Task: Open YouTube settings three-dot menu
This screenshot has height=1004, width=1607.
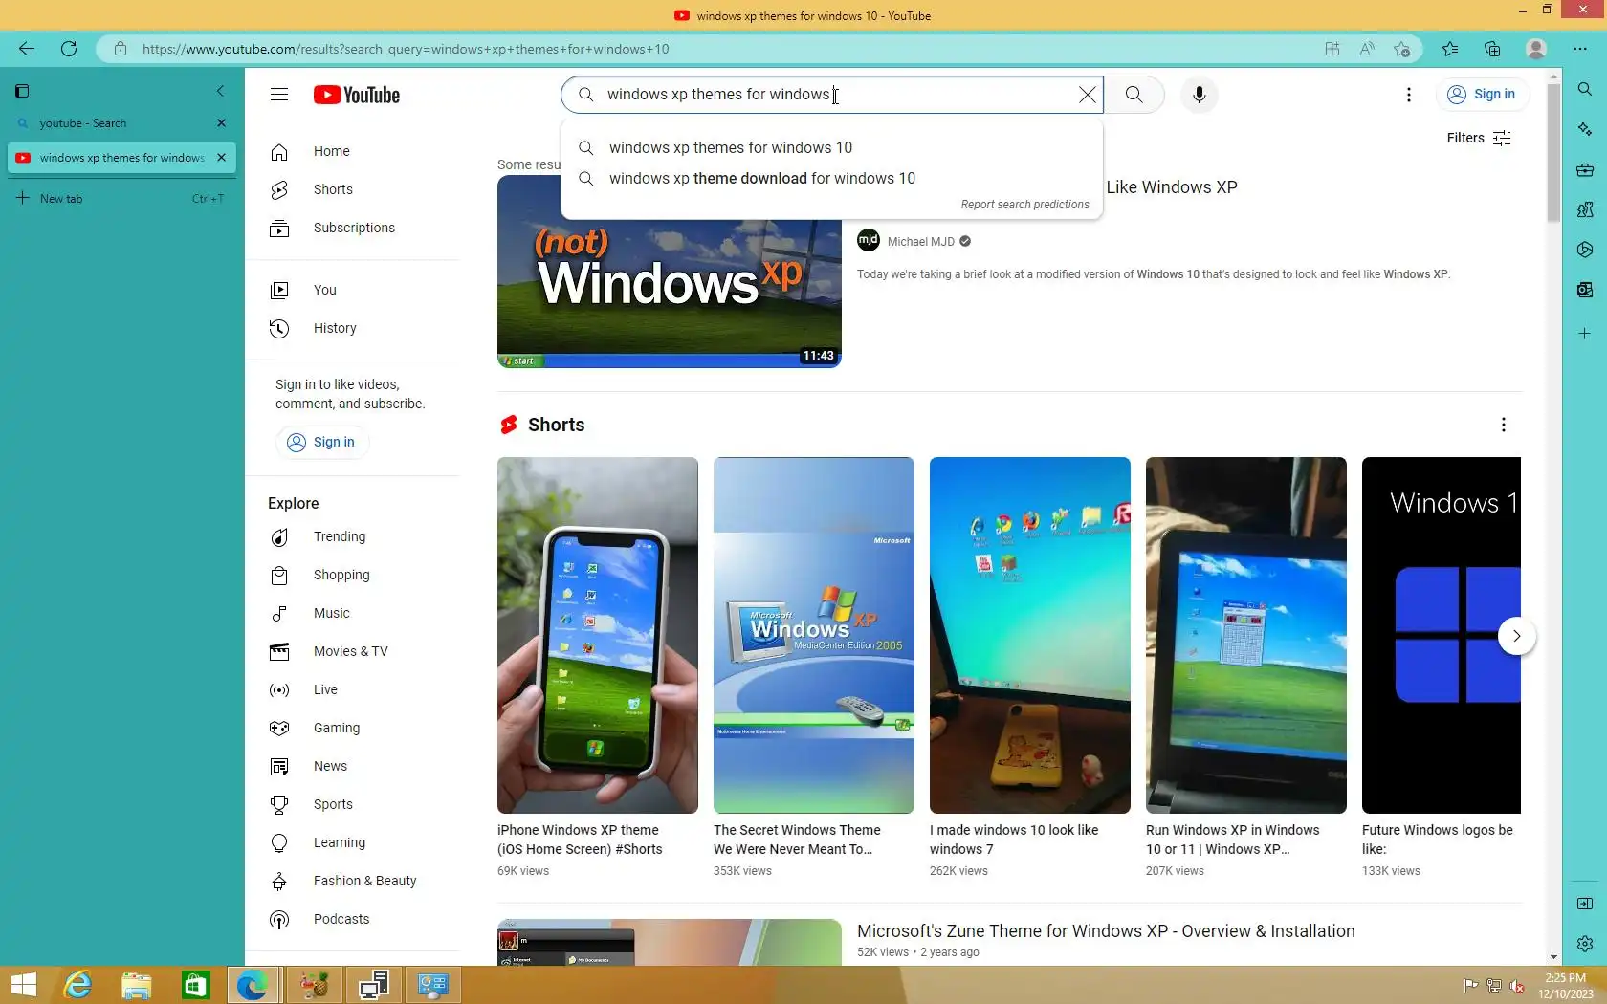Action: (x=1409, y=95)
